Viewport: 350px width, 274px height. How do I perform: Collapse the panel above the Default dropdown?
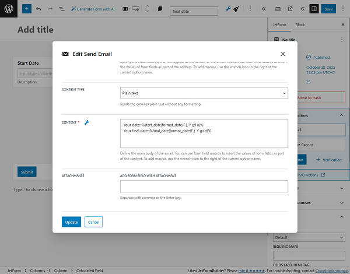341,217
